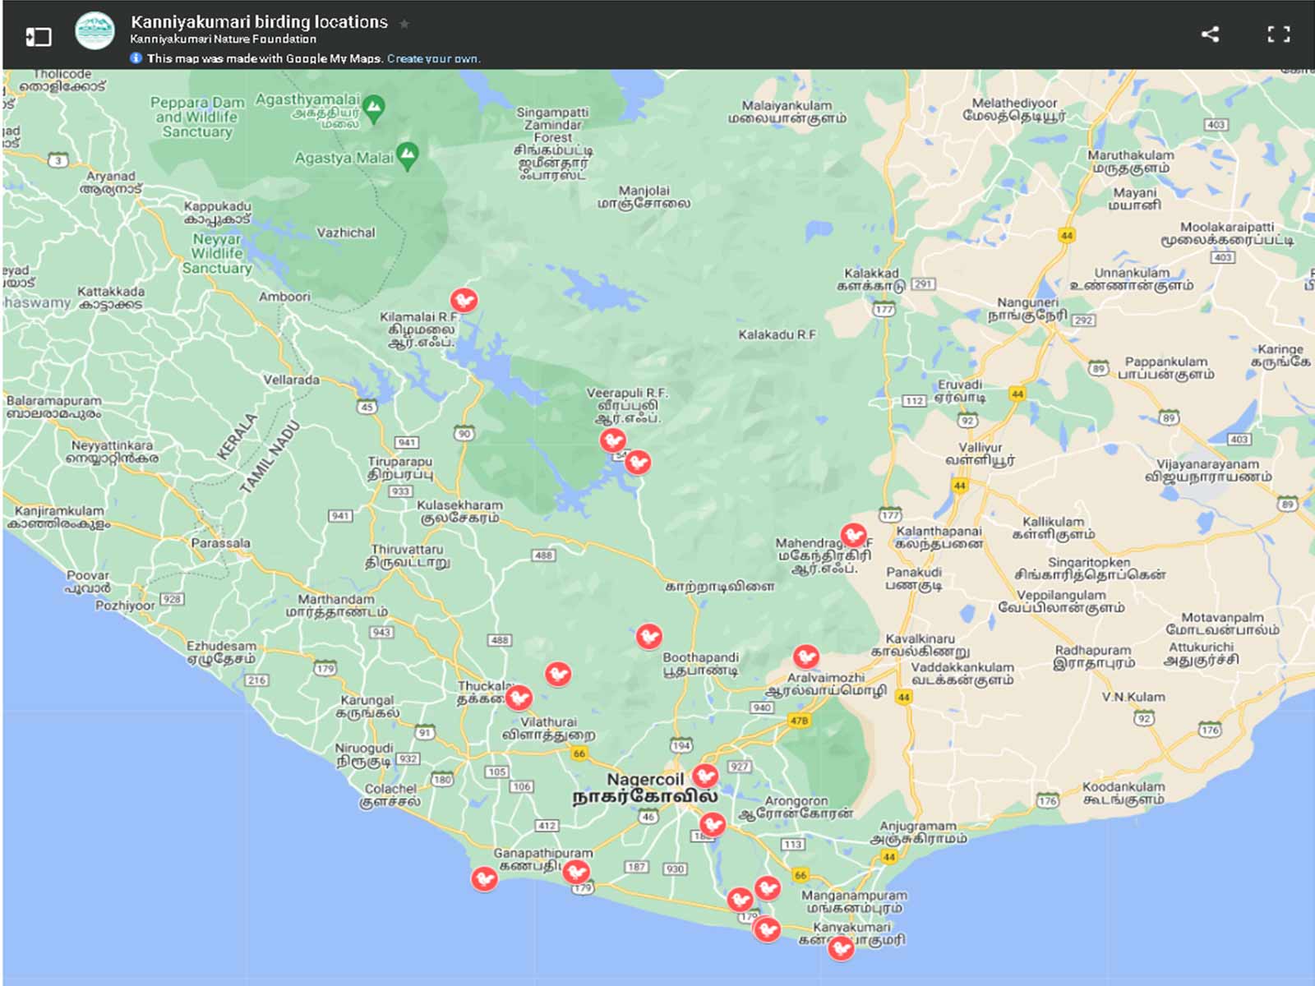The image size is (1315, 986).
Task: Click the Anjugramam place label
Action: (x=918, y=832)
